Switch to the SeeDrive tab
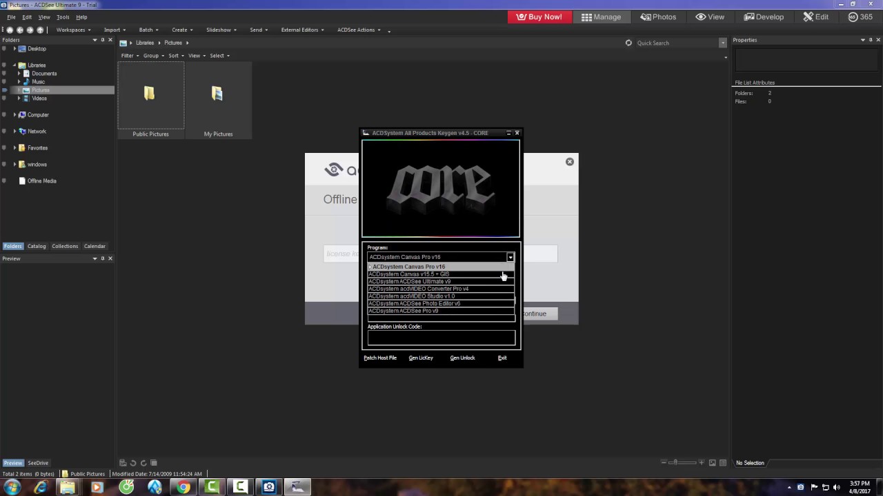Image resolution: width=883 pixels, height=496 pixels. (38, 463)
